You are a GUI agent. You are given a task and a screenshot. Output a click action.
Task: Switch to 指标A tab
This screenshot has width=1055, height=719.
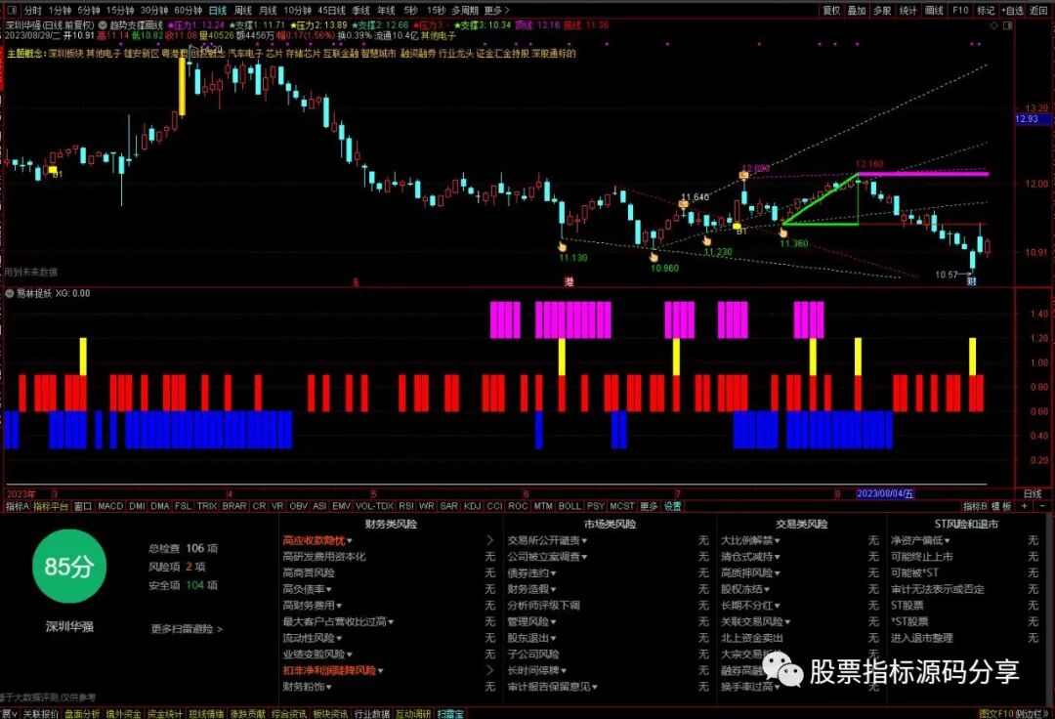coord(18,506)
